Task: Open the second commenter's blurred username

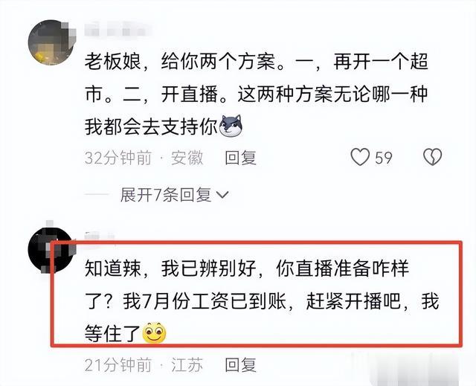Action: (100, 237)
